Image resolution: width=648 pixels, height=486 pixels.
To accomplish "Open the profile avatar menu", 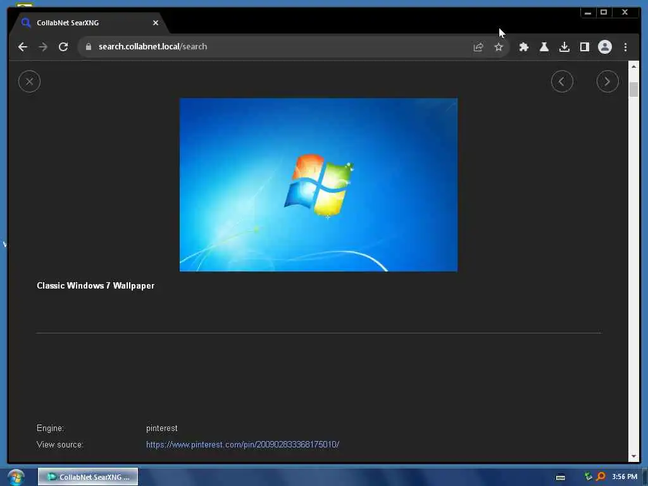I will click(x=604, y=47).
